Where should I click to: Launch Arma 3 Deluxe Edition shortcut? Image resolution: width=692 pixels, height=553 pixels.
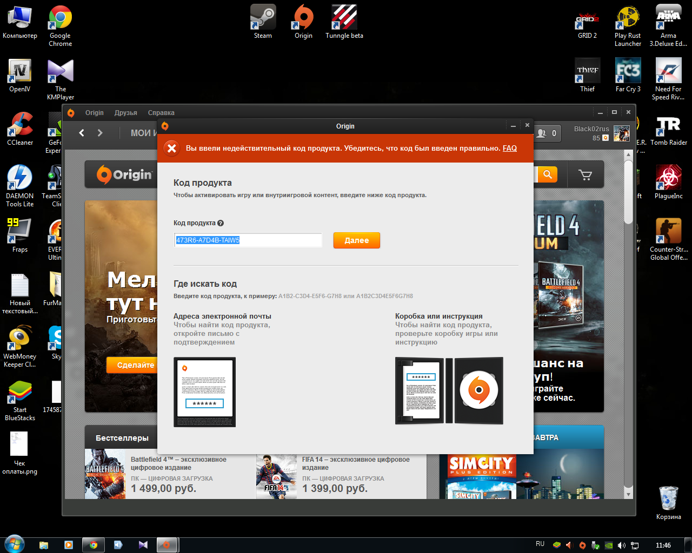pos(669,25)
